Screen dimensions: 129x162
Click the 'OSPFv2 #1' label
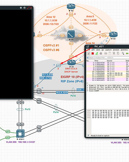(x=51, y=45)
